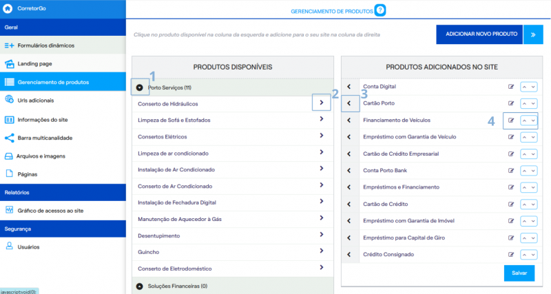Add Conserto de Hidráulicos with right arrow
Screen dimensions: 551x294
[x=321, y=103]
